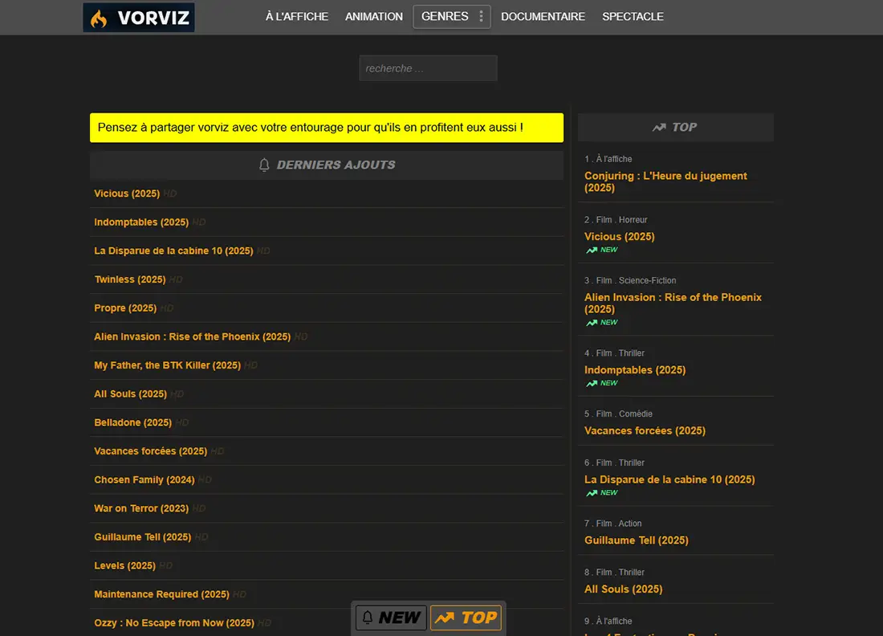Click the trending arrow icon in TOP header
Screen dimensions: 883x636
pos(659,127)
